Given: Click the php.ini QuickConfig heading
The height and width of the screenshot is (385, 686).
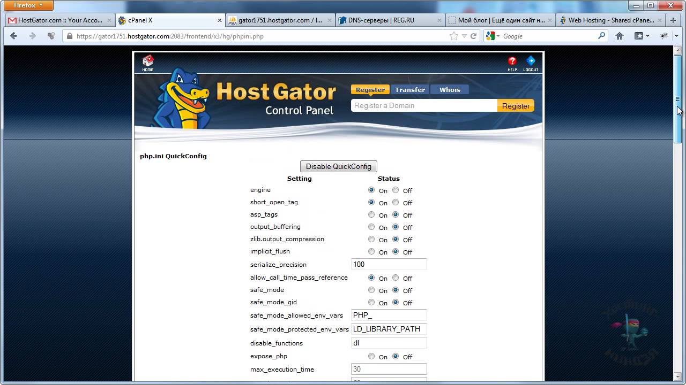Looking at the screenshot, I should 173,156.
